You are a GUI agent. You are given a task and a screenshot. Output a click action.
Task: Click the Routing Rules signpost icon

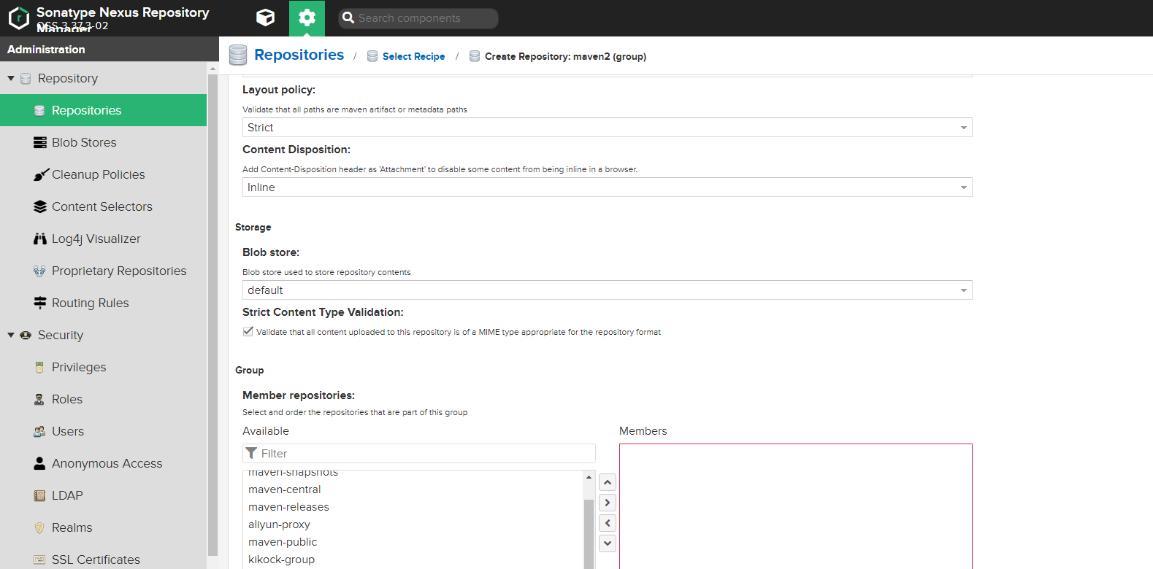40,303
